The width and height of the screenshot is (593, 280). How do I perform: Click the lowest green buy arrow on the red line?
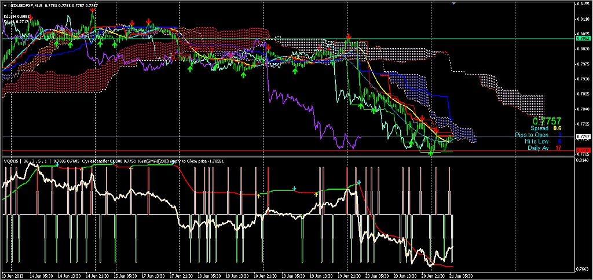[x=430, y=153]
